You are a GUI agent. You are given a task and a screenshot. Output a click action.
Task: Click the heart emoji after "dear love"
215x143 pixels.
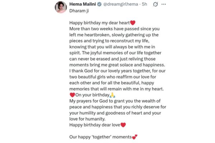click(x=123, y=125)
